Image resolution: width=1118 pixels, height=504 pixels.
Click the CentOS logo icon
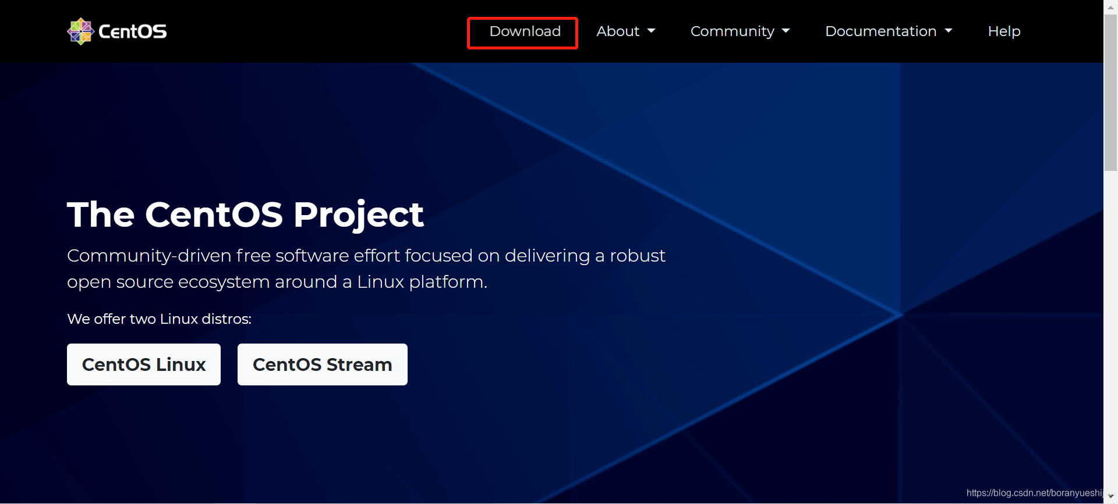(80, 31)
